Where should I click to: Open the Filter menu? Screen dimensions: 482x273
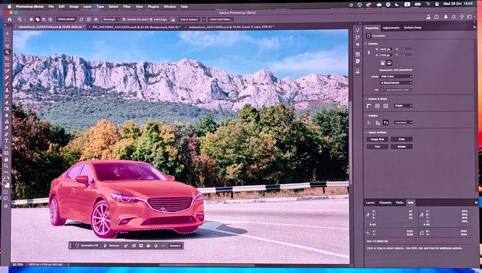127,7
